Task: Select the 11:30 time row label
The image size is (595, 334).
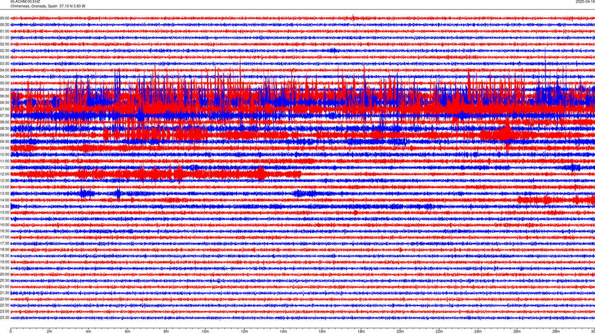Action: coord(4,168)
